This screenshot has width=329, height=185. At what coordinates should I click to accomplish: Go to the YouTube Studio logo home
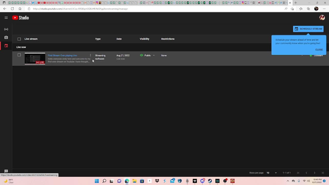[x=21, y=18]
